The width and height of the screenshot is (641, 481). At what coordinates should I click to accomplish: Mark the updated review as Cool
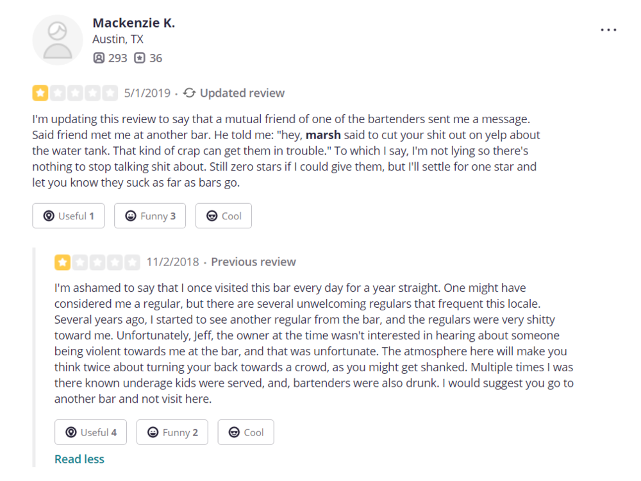[224, 216]
